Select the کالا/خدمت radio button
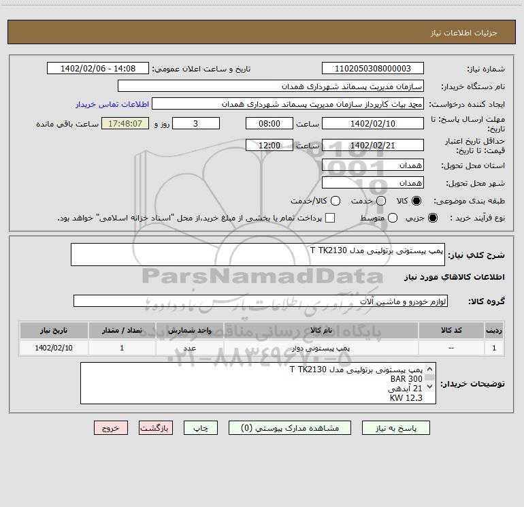 click(335, 201)
